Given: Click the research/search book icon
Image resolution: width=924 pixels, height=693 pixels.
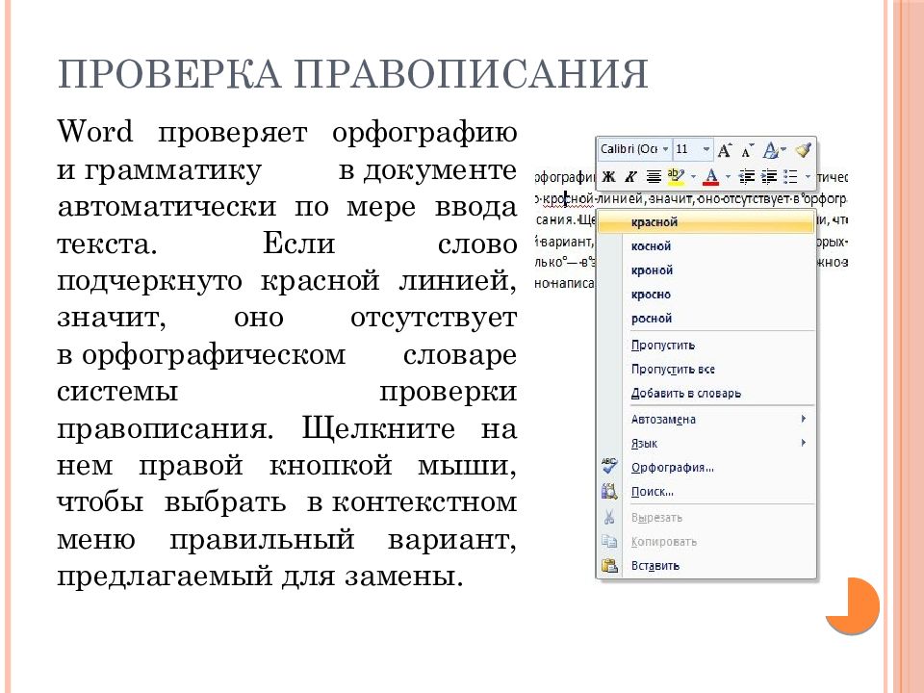Looking at the screenshot, I should coord(609,492).
